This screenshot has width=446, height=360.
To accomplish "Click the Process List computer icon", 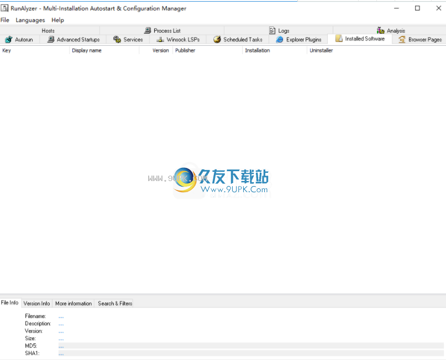I will coord(148,30).
